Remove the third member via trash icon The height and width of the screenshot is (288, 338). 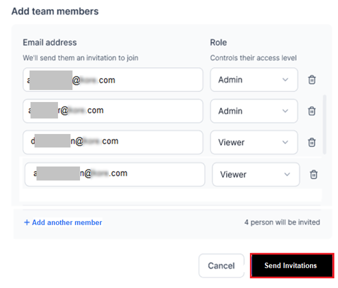(311, 142)
